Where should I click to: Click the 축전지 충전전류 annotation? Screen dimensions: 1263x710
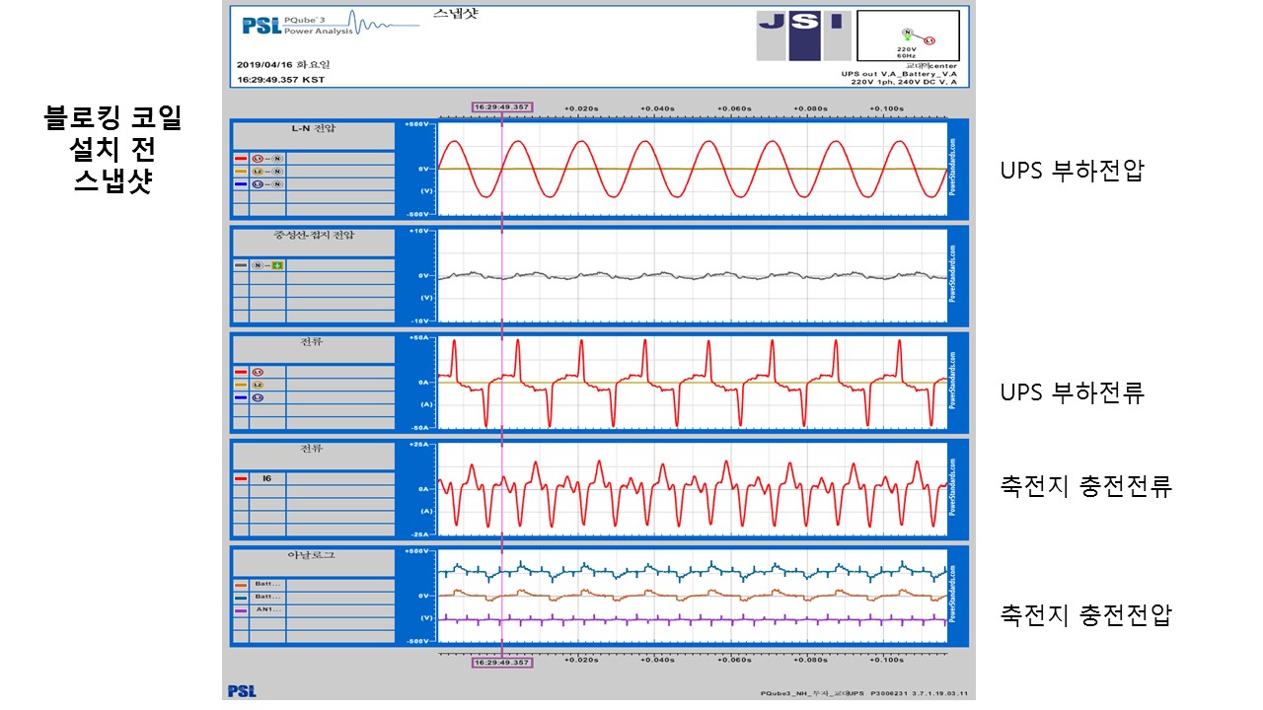pyautogui.click(x=1086, y=487)
